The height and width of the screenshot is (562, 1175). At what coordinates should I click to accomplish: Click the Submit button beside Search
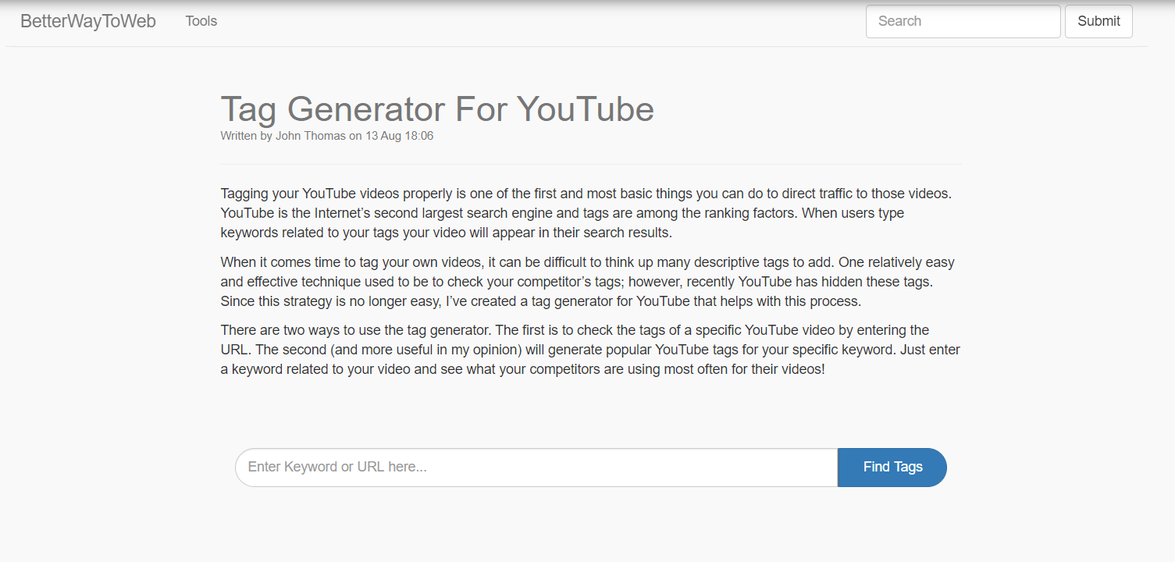coord(1098,21)
